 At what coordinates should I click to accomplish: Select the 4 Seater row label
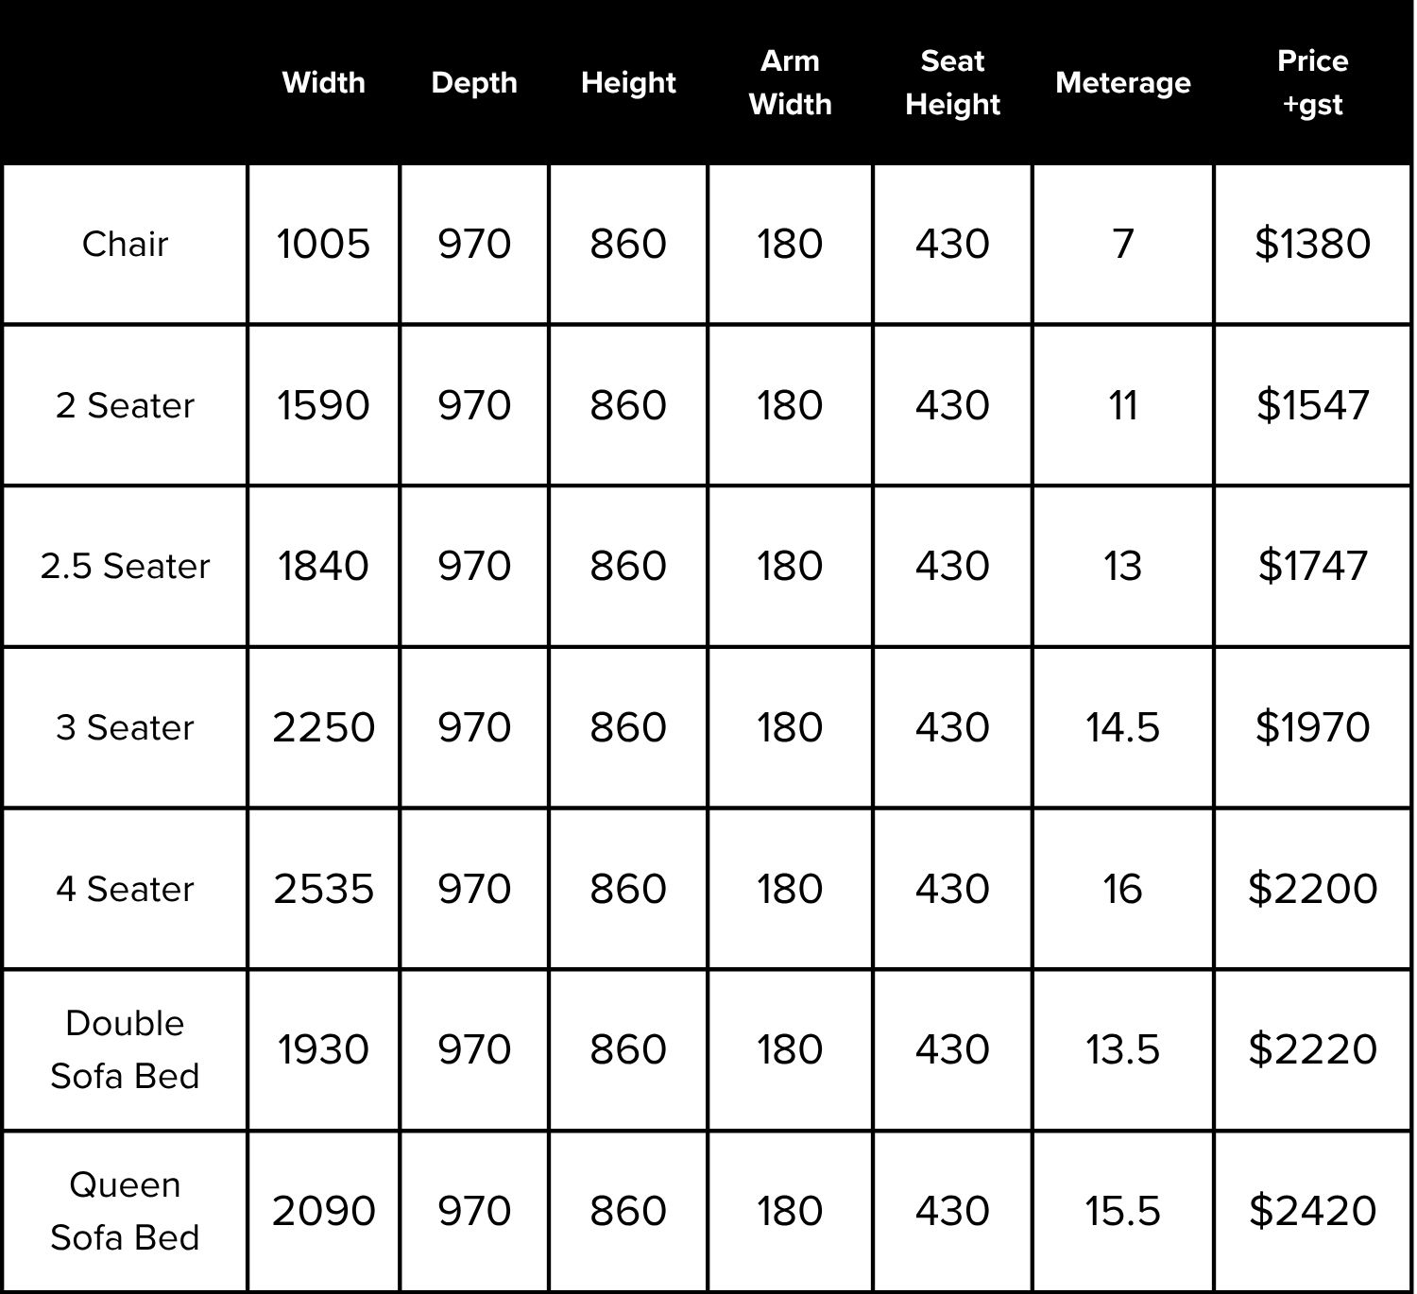coord(125,889)
